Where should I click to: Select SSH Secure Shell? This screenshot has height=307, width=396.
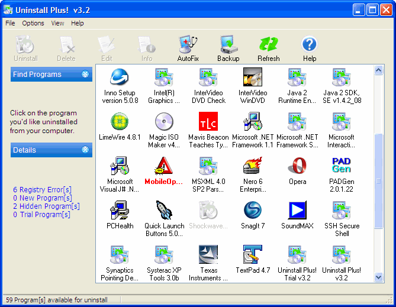342,219
